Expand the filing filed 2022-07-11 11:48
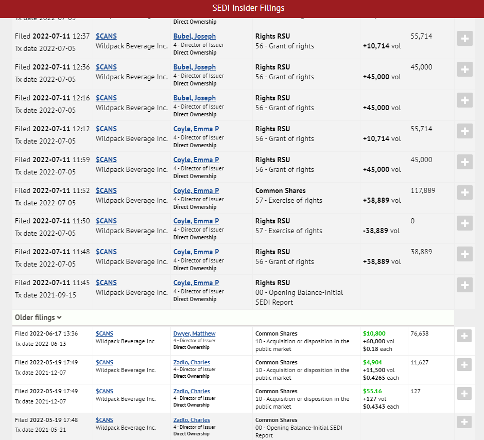 (x=464, y=254)
